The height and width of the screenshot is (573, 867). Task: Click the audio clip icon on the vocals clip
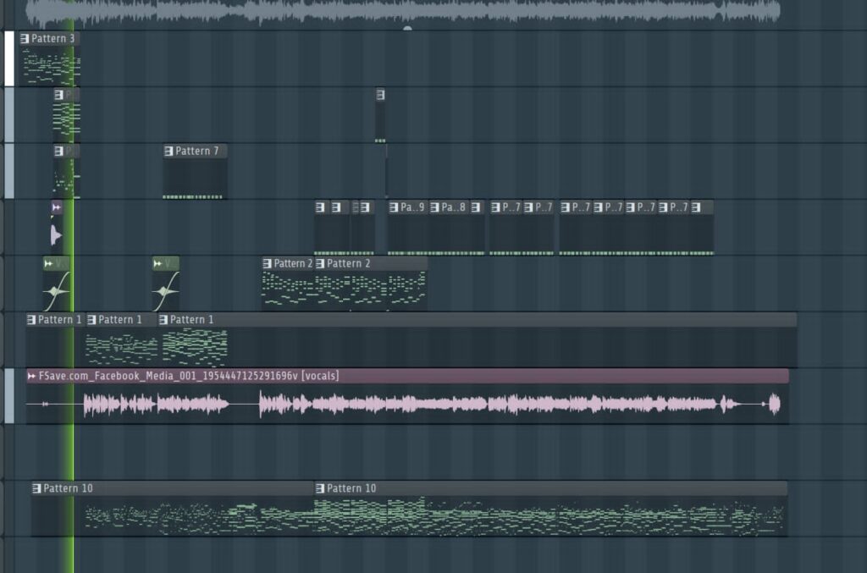32,376
